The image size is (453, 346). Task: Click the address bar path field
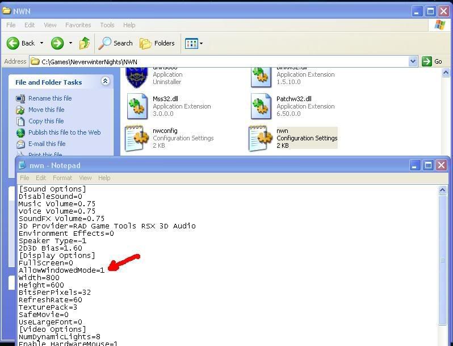[220, 61]
